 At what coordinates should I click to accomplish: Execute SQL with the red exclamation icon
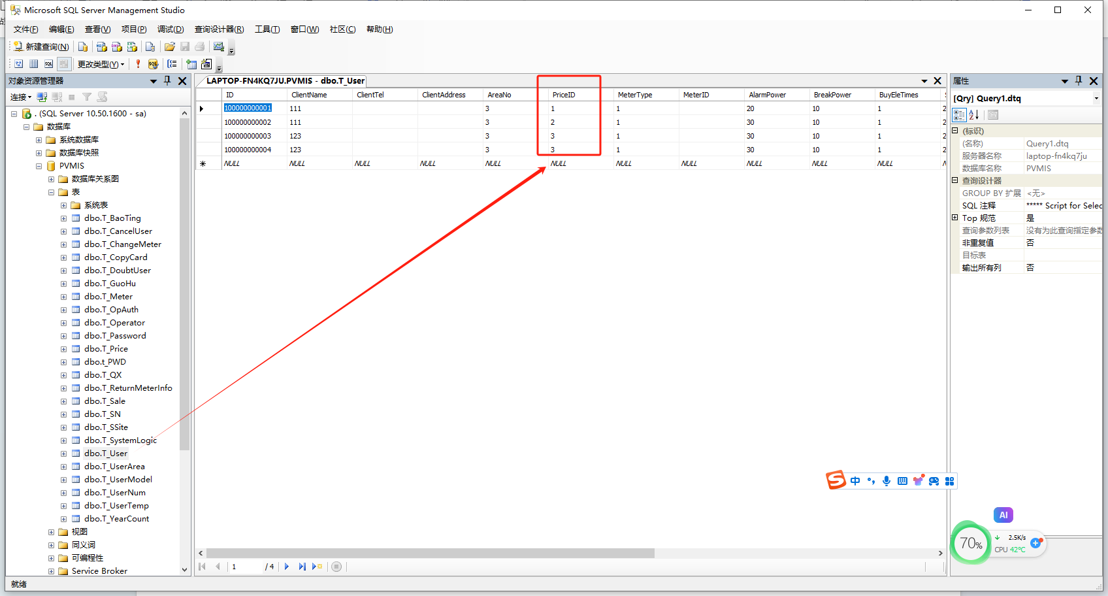tap(138, 64)
